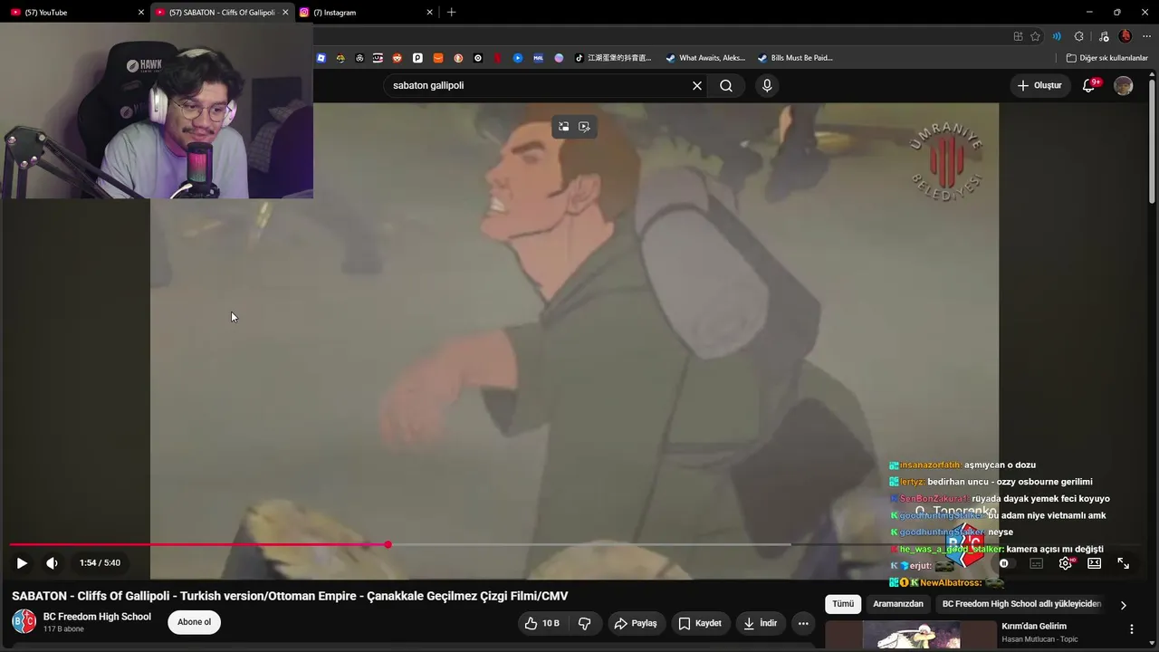Image resolution: width=1159 pixels, height=652 pixels.
Task: Run search with the magnifier icon
Action: tap(726, 85)
